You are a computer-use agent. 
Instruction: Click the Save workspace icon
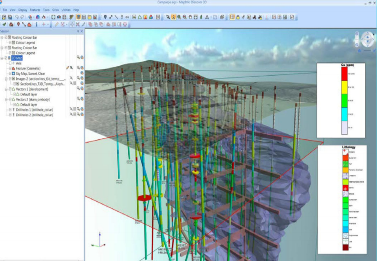click(x=10, y=17)
